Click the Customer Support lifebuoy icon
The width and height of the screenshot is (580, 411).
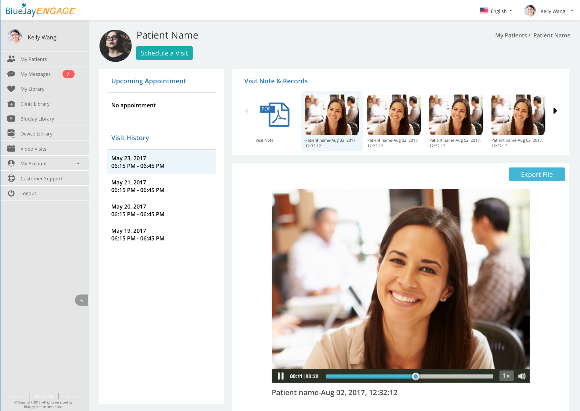(11, 178)
